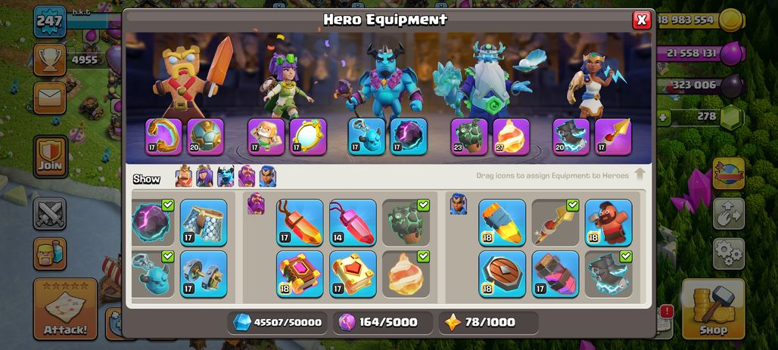Select the level 18 wooden shield equipment
Screen dimensions: 778x350
[x=502, y=274]
